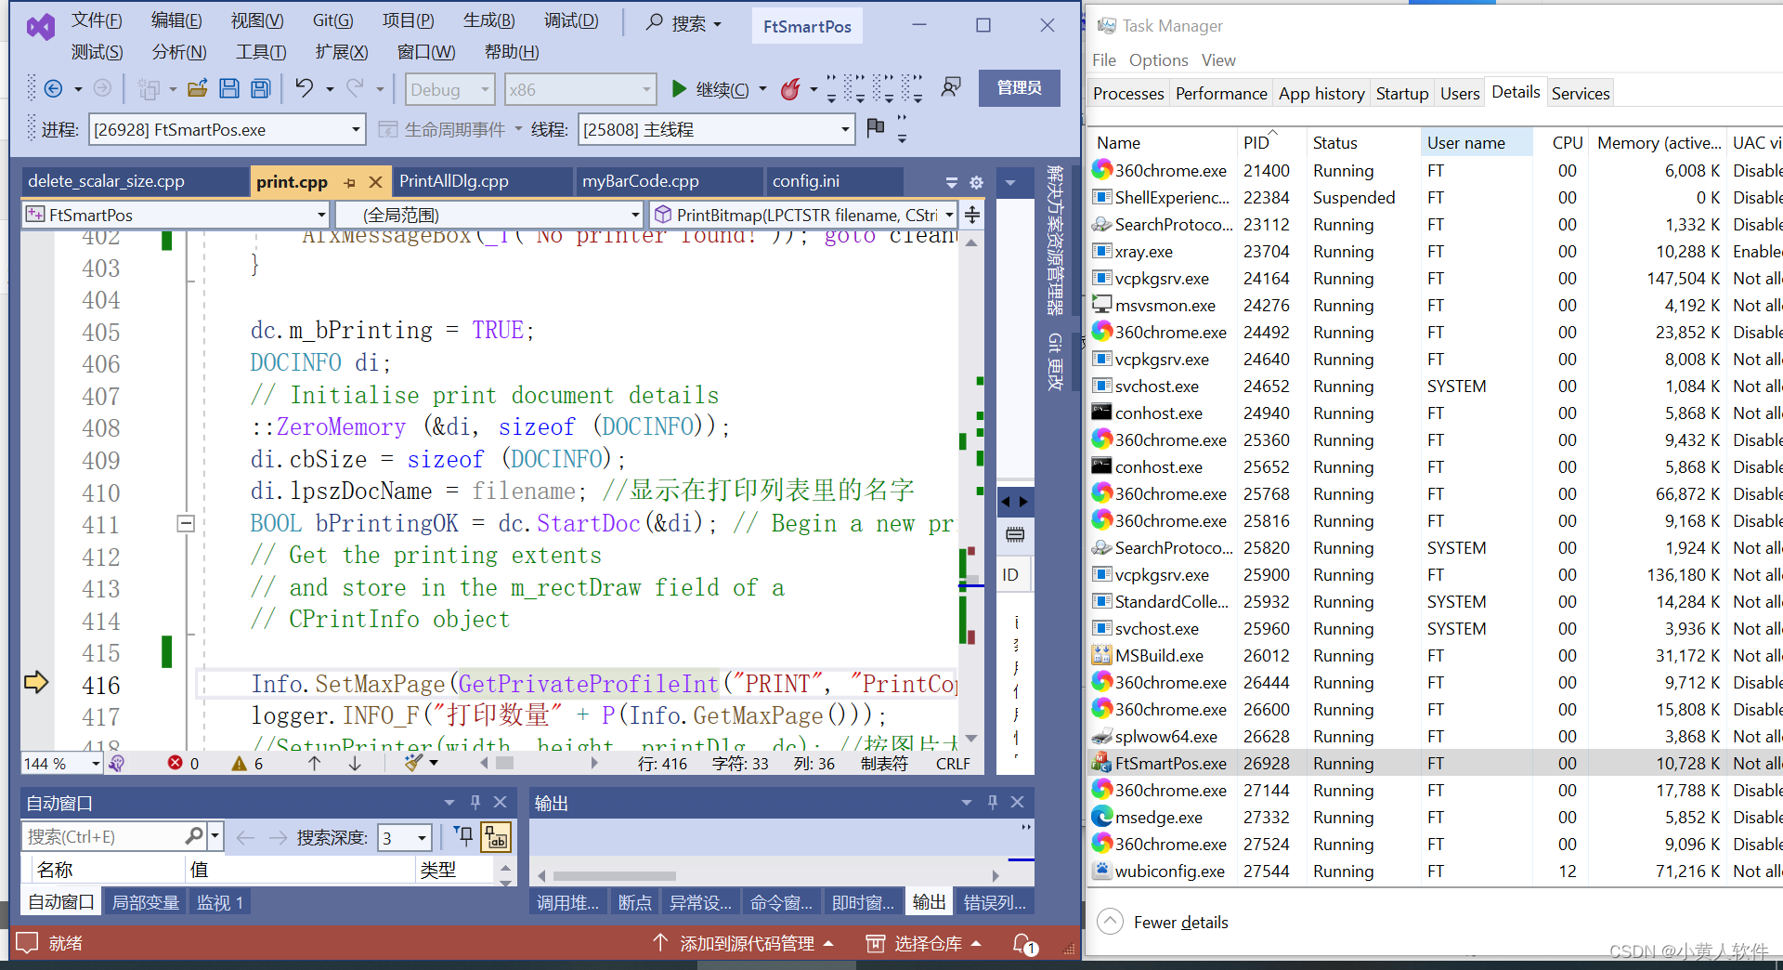Open the Options menu in Task Manager
The height and width of the screenshot is (970, 1783).
(1158, 59)
